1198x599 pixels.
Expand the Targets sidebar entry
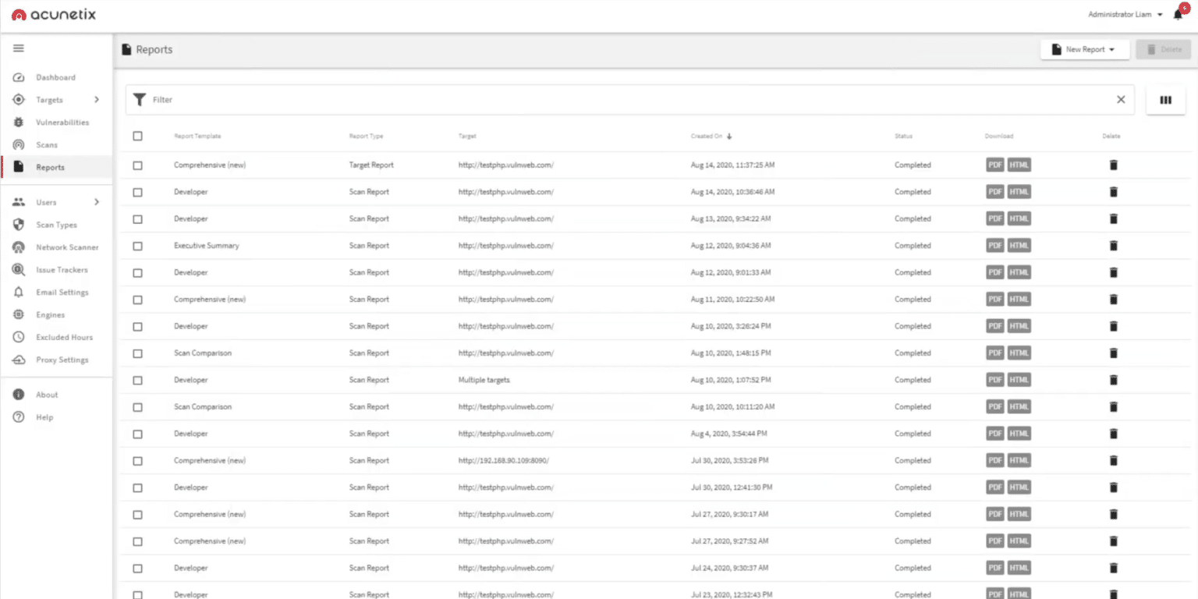[x=48, y=99]
